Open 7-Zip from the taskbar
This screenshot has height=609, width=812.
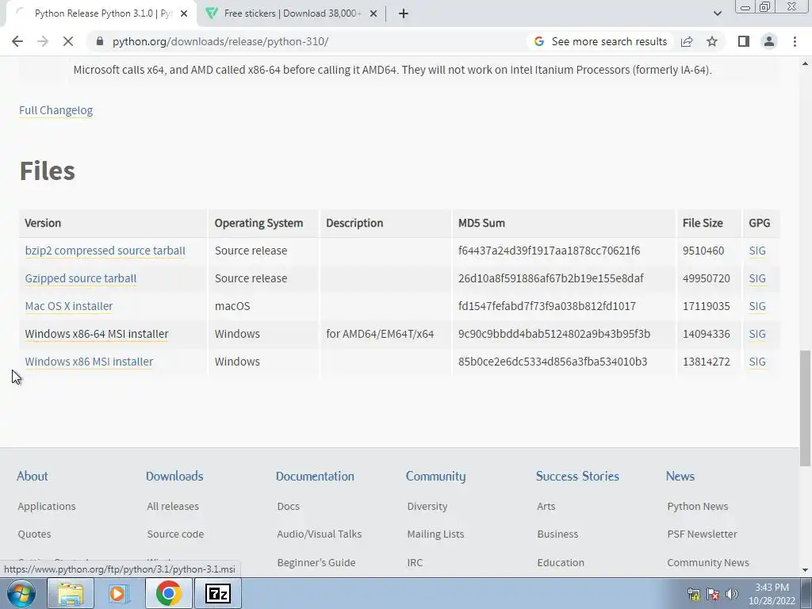pyautogui.click(x=217, y=593)
